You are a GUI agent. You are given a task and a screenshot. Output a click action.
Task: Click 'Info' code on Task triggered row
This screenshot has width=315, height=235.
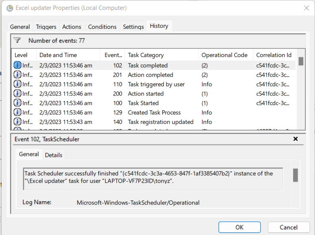coord(207,84)
